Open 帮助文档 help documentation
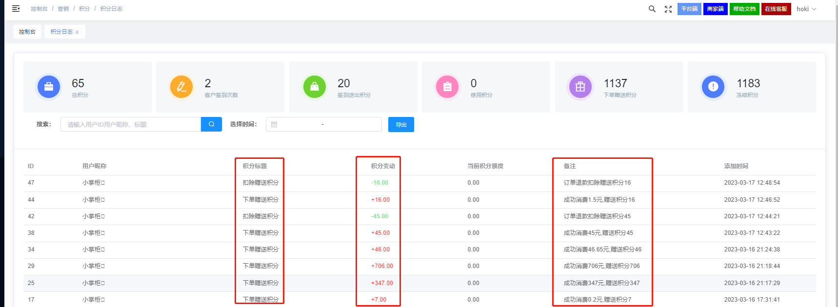This screenshot has width=838, height=307. 744,9
